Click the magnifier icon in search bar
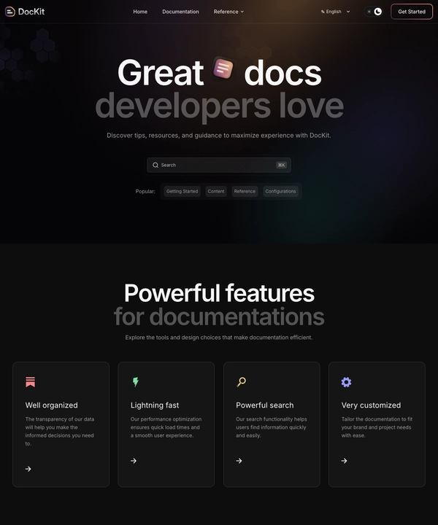Viewport: 438px width, 525px height. (x=155, y=165)
